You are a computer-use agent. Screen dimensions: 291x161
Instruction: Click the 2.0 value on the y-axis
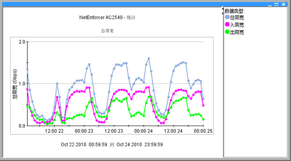point(22,42)
